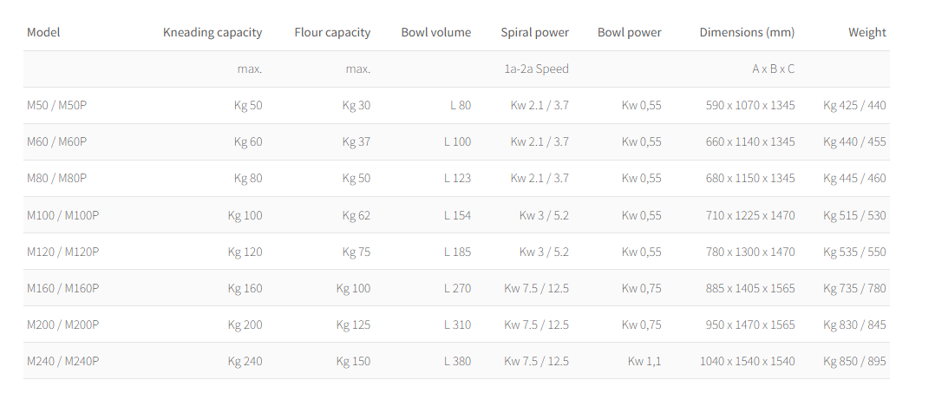This screenshot has height=413, width=935.
Task: Click the M80 / M80P model name
Action: [x=57, y=179]
